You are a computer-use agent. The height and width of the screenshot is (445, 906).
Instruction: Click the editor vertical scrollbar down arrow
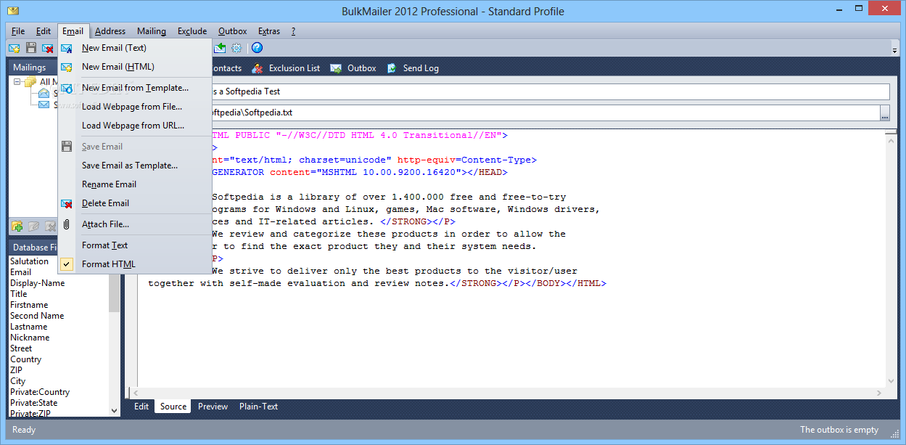[891, 382]
